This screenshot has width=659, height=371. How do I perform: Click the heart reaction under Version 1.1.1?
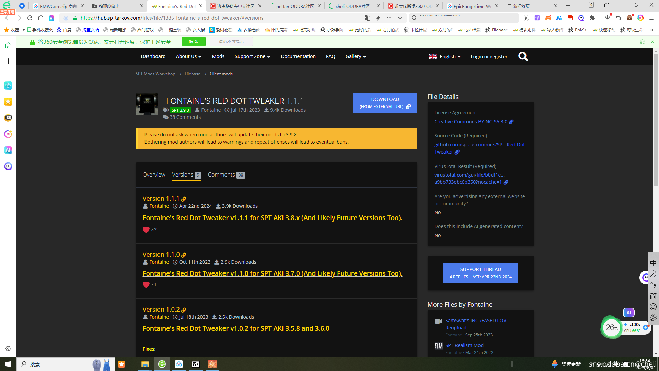pyautogui.click(x=146, y=229)
